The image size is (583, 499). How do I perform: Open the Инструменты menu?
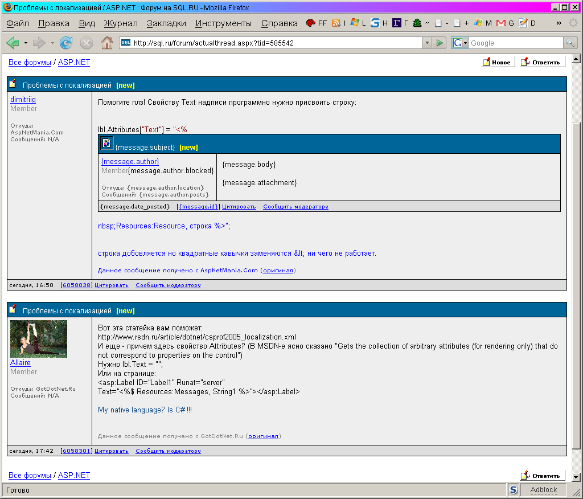223,23
